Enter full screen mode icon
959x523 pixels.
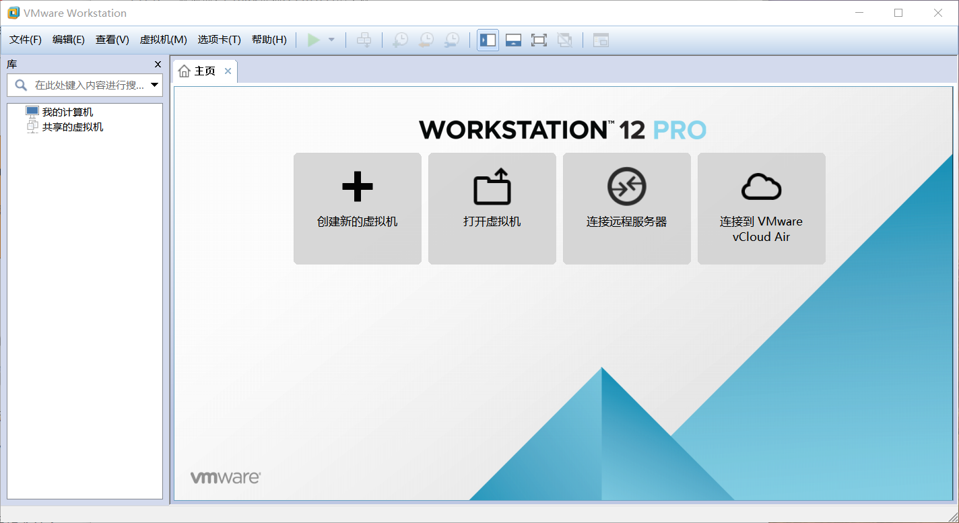[539, 40]
